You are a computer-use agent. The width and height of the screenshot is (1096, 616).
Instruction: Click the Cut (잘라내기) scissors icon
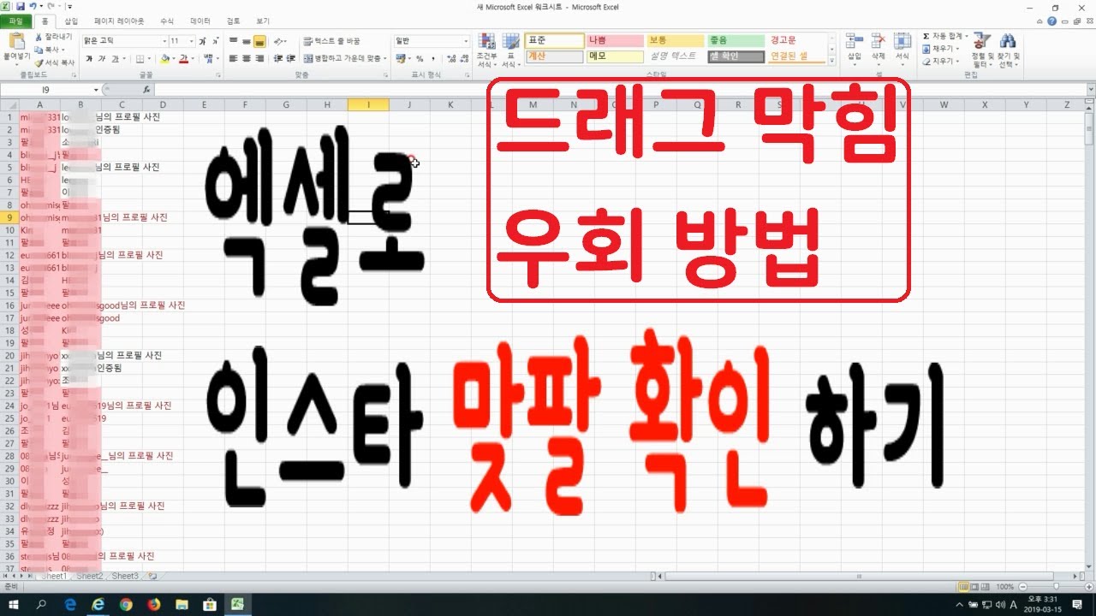(x=39, y=37)
